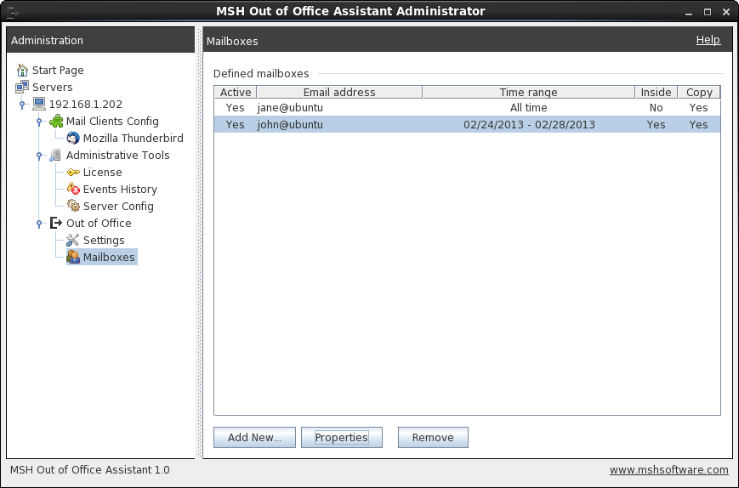Click the Remove button

coord(433,437)
